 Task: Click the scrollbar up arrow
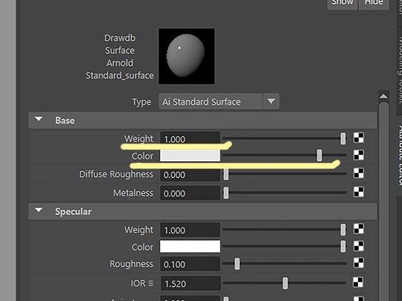click(384, 96)
